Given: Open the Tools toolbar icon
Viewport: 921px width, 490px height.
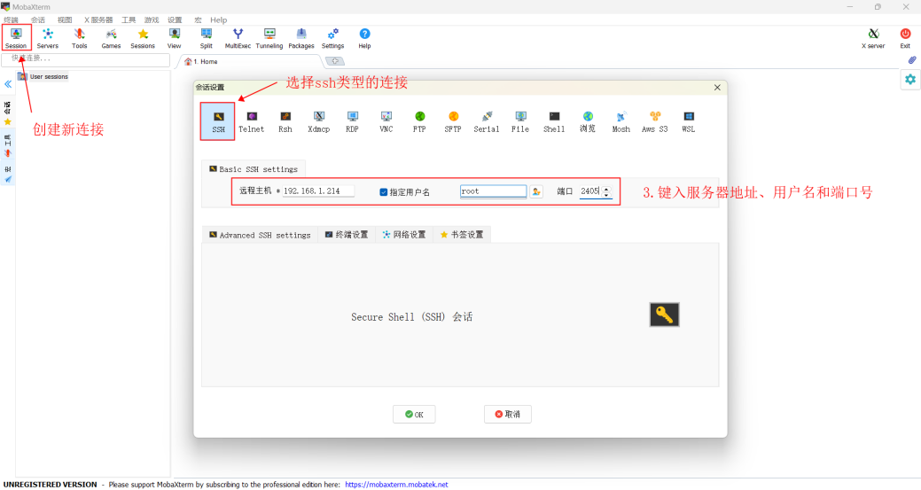Looking at the screenshot, I should pyautogui.click(x=79, y=38).
